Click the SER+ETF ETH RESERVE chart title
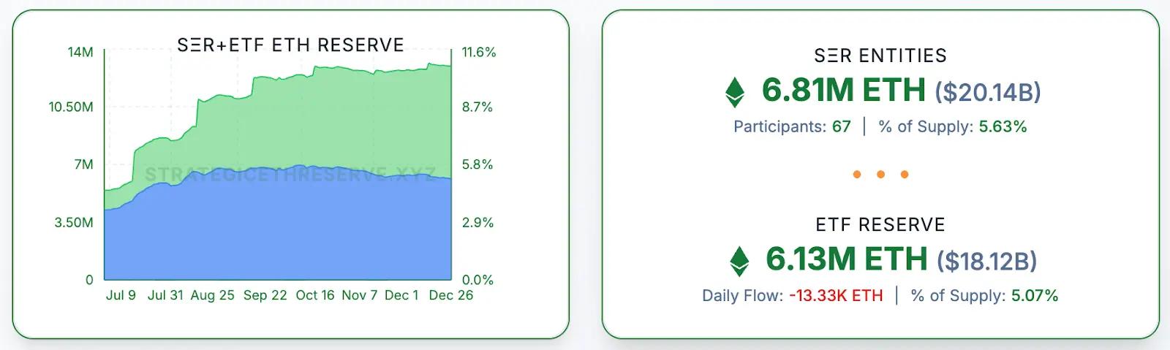Image resolution: width=1170 pixels, height=350 pixels. (290, 45)
